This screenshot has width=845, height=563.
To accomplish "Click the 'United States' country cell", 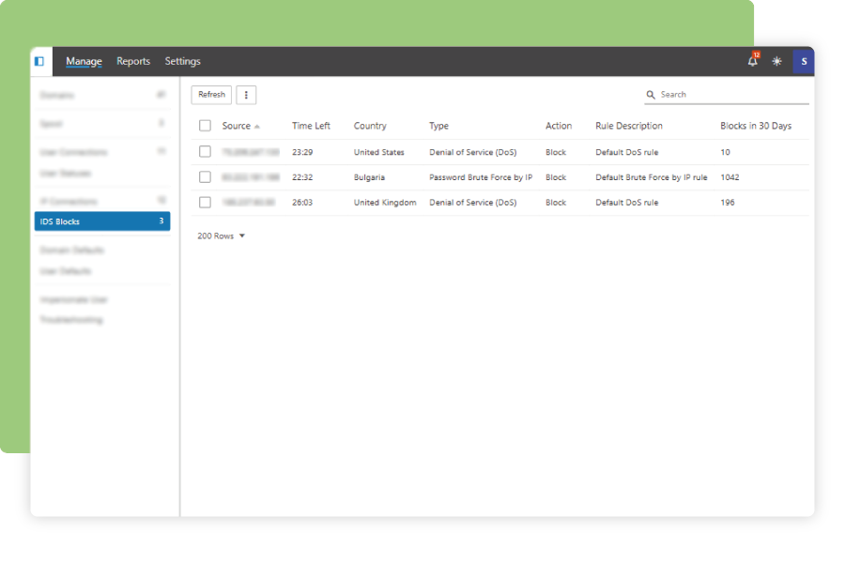I will (379, 152).
